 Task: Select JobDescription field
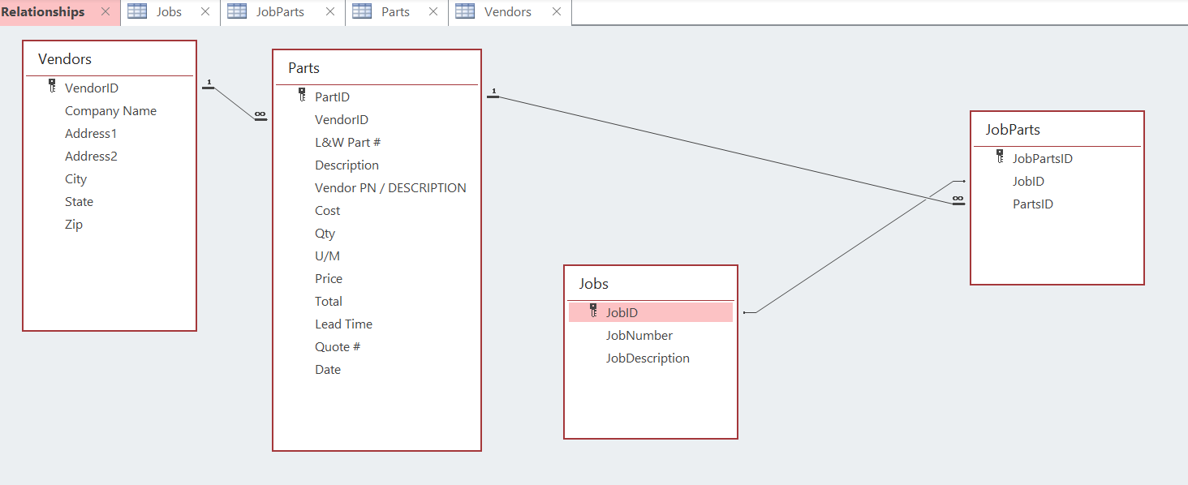pos(648,358)
